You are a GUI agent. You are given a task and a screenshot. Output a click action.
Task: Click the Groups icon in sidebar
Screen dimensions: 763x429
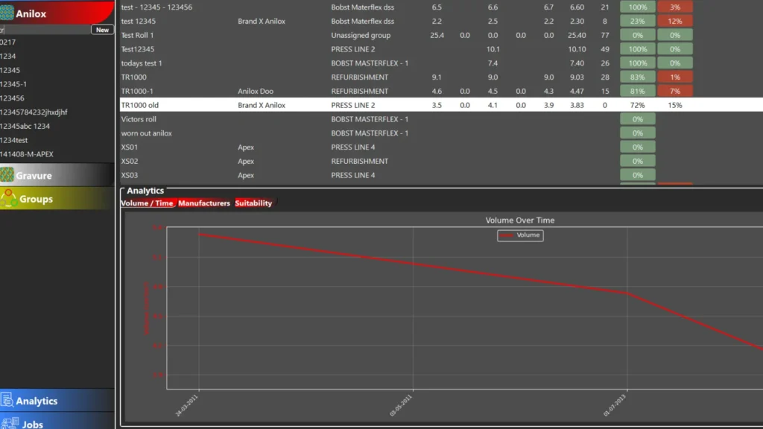[x=8, y=199]
